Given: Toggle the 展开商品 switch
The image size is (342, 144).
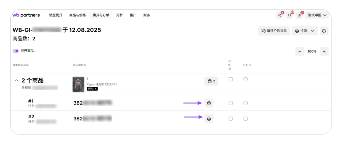Looking at the screenshot, I should (16, 51).
